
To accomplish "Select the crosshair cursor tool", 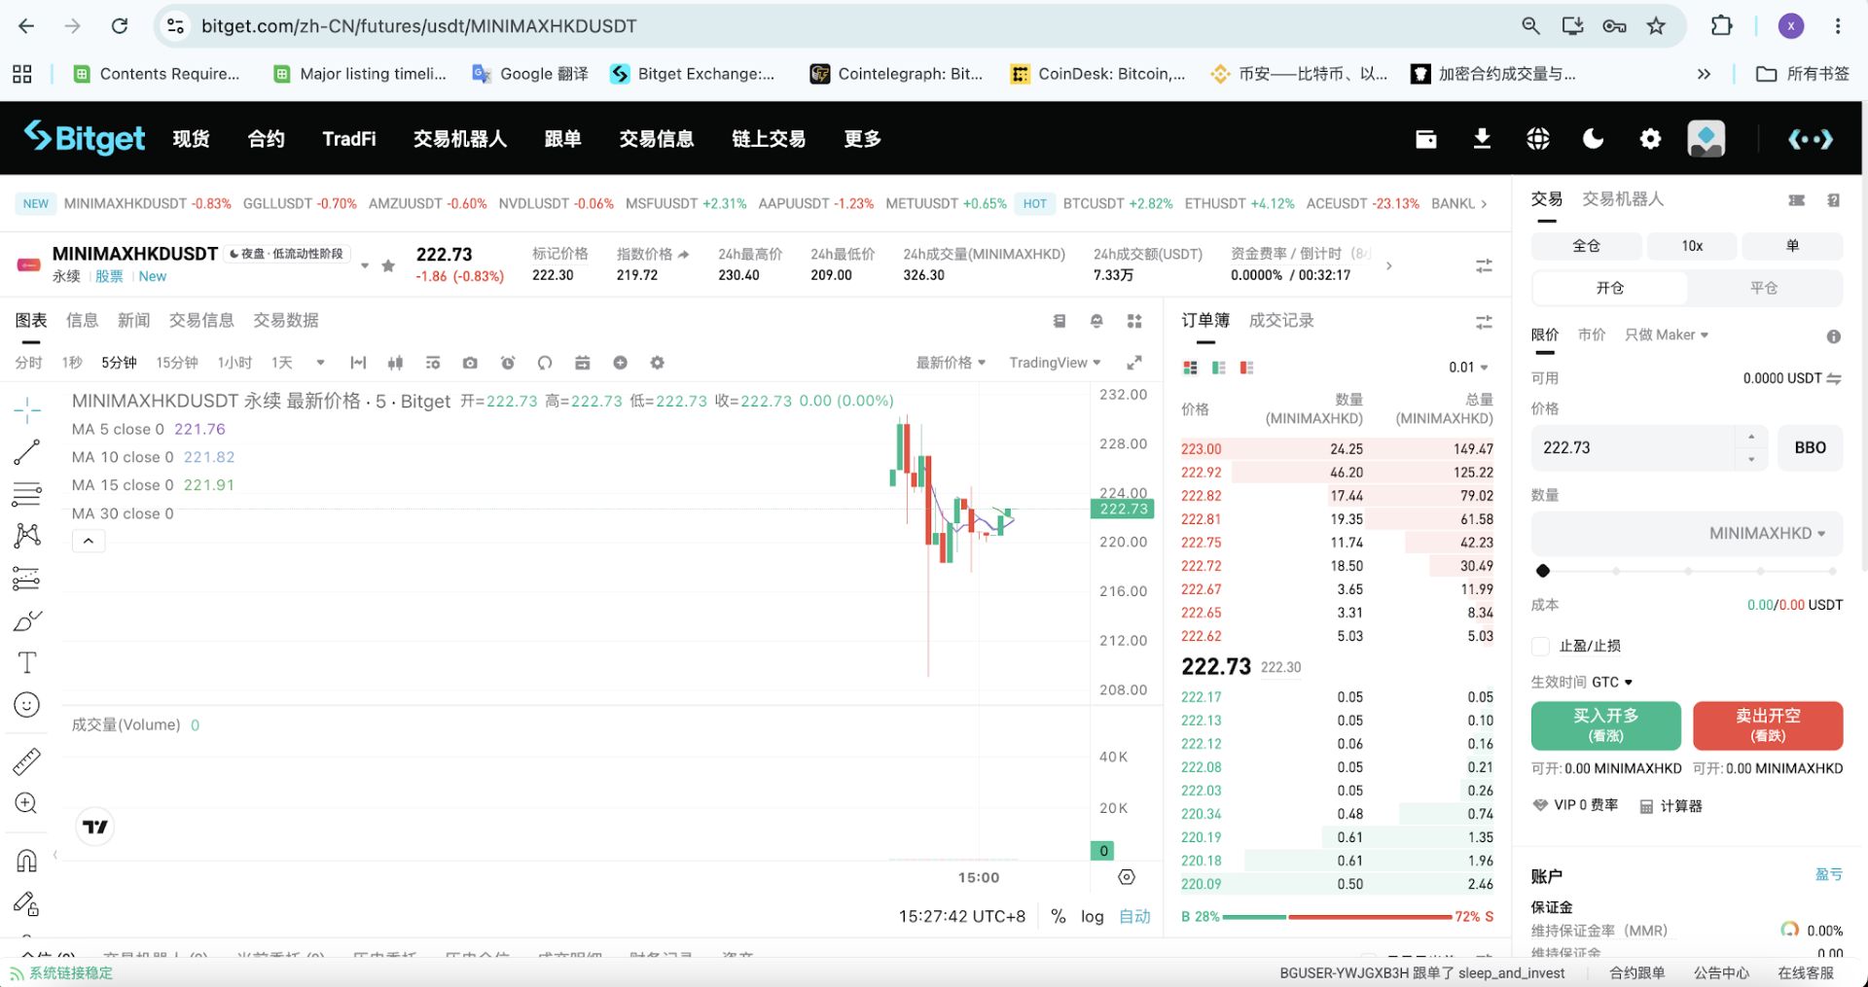I will click(27, 410).
